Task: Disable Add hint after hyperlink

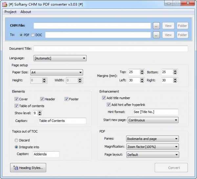Action: point(109,105)
